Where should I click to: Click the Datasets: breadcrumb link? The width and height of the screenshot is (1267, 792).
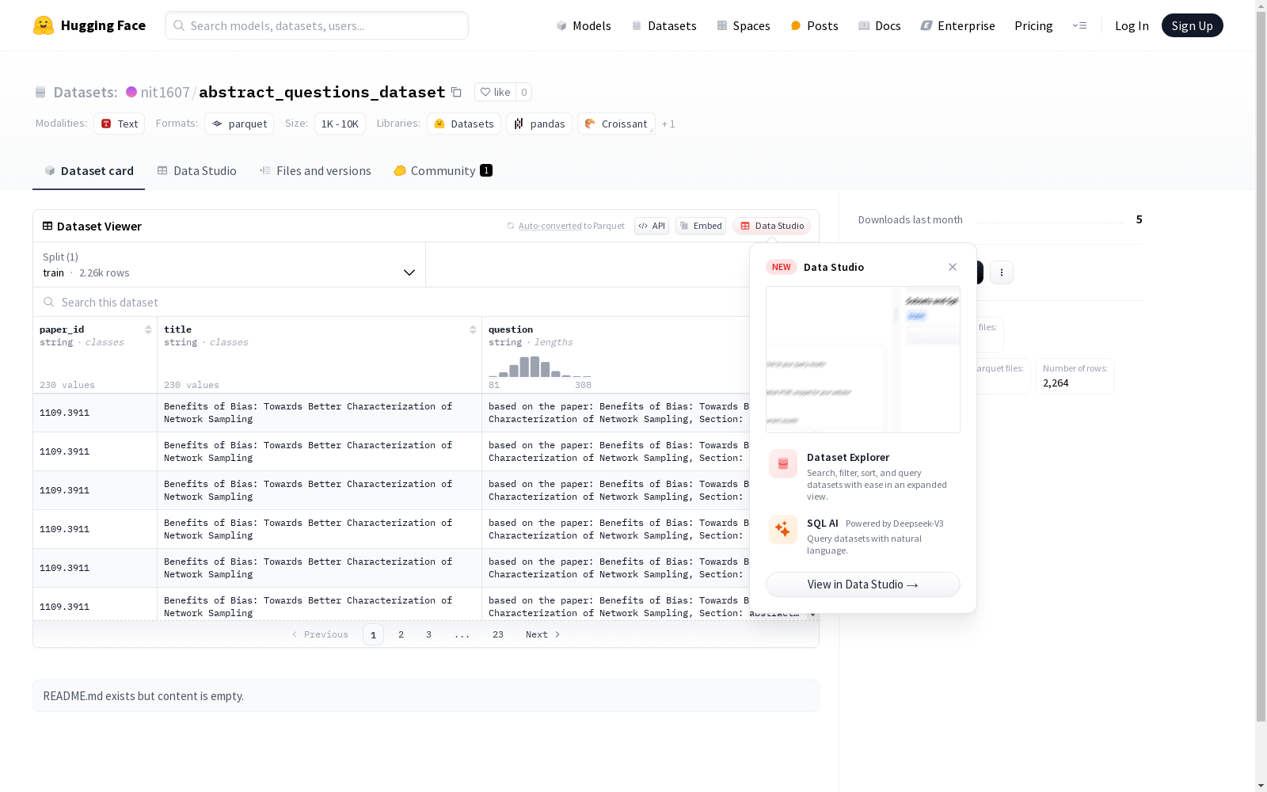86,92
